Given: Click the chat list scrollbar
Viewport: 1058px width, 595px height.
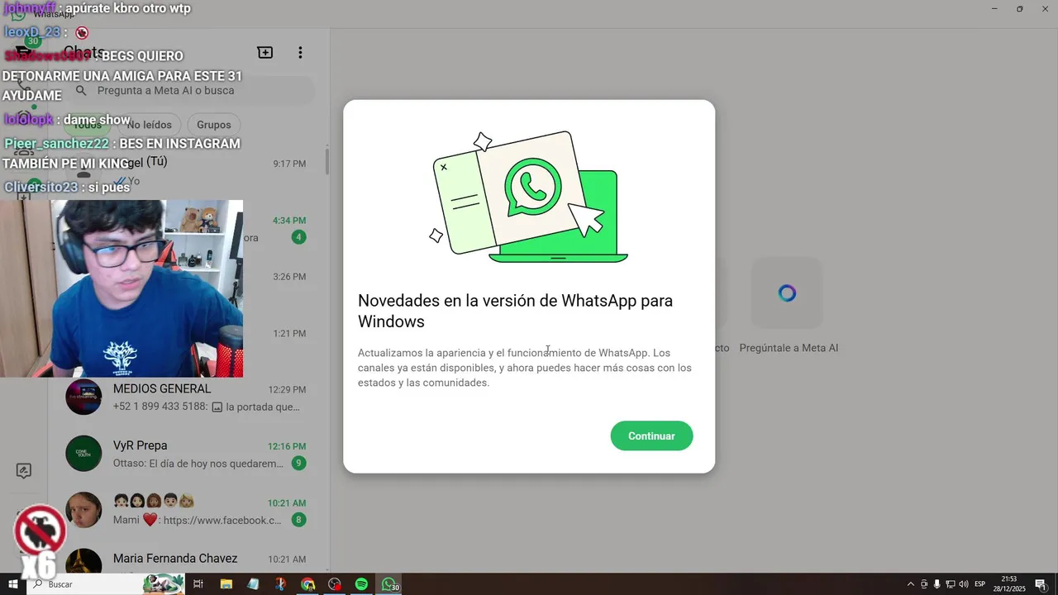Looking at the screenshot, I should click(x=327, y=161).
